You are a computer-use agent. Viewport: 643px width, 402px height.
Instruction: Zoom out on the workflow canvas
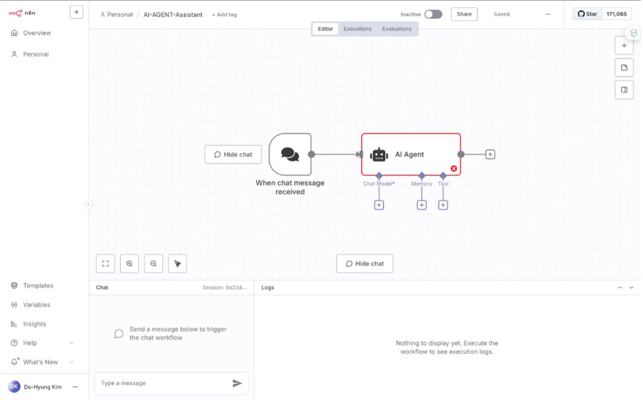(153, 263)
